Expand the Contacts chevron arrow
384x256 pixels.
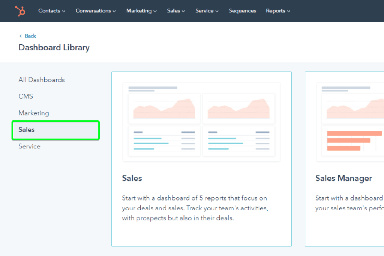[x=64, y=11]
